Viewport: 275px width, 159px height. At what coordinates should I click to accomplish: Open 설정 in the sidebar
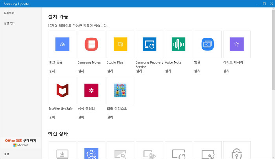(7, 154)
